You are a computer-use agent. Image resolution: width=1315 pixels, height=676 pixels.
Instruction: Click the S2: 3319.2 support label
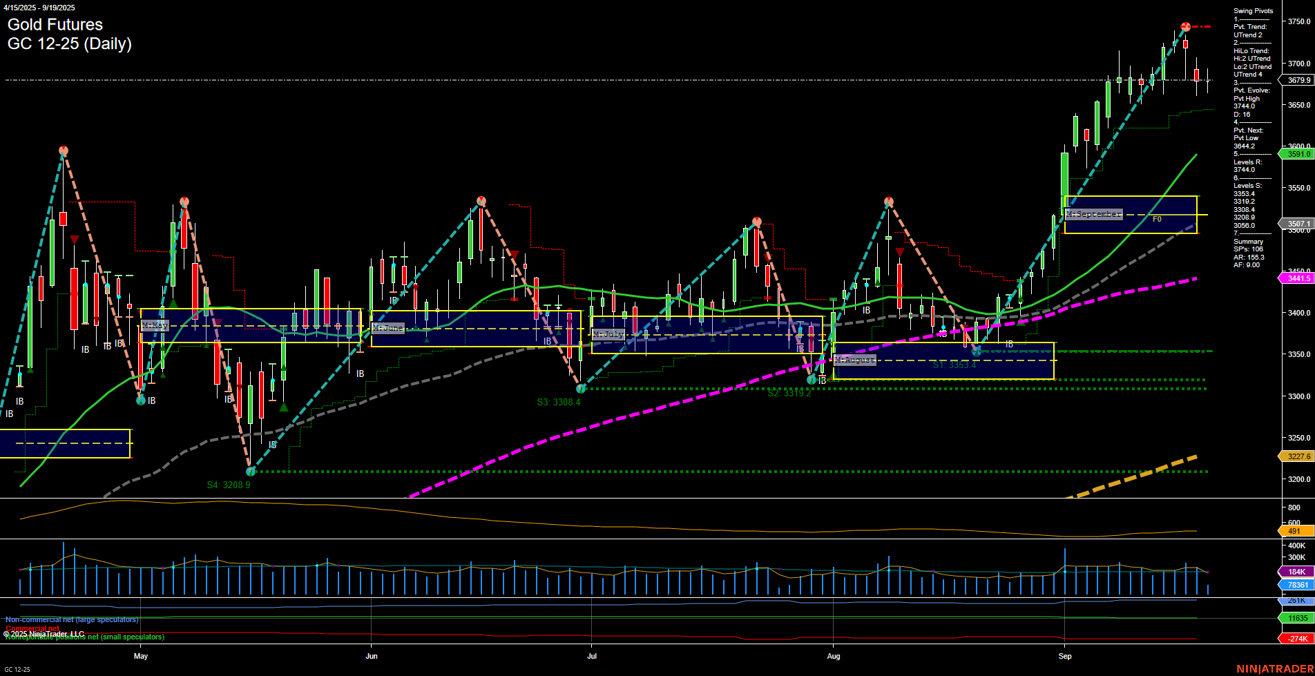click(789, 393)
